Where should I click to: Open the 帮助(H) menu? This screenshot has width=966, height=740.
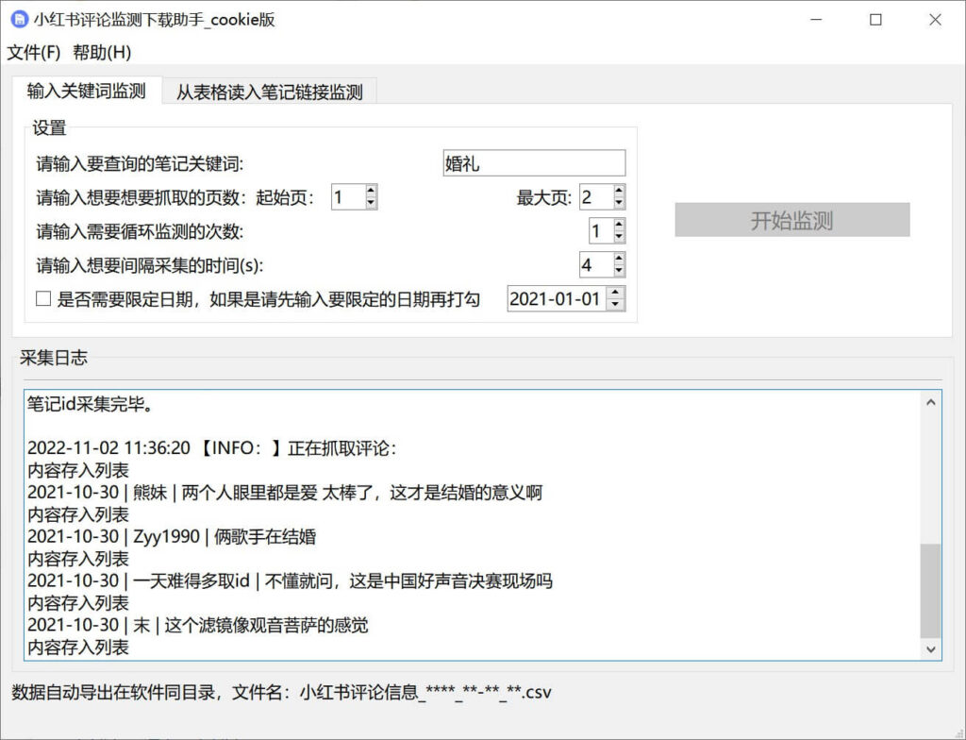pyautogui.click(x=102, y=53)
